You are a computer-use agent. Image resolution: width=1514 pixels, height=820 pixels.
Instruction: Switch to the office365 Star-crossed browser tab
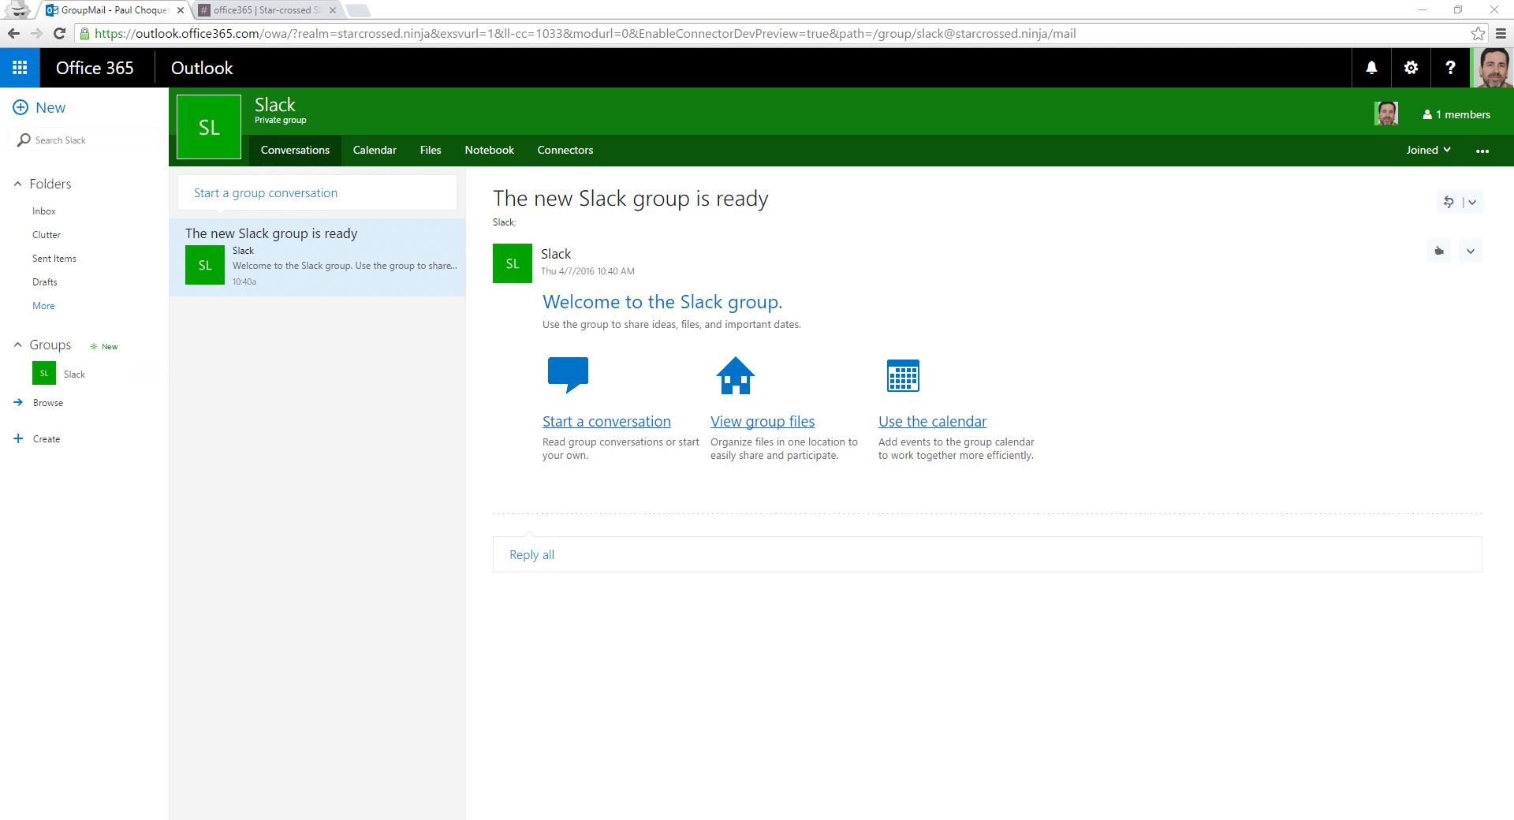(x=267, y=10)
